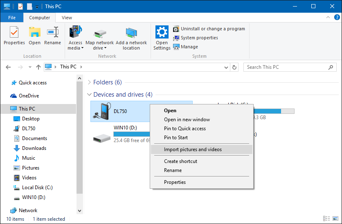The image size is (342, 224).
Task: Switch to the File tab
Action: [12, 18]
